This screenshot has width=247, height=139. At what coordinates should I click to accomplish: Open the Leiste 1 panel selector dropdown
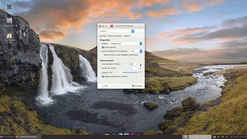click(117, 31)
